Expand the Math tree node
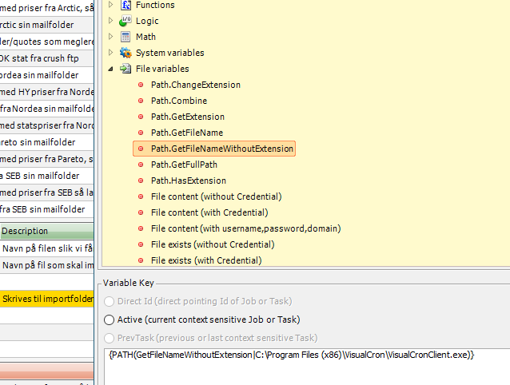Screen dimensions: 510x385 coord(110,37)
